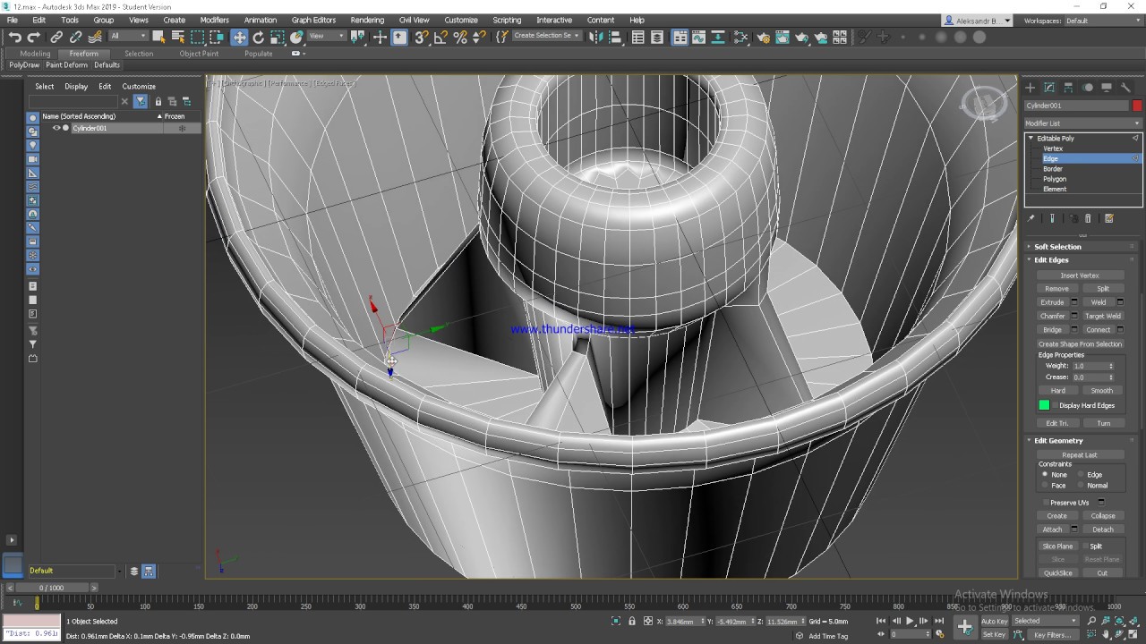
Task: Toggle the Angle Snap icon
Action: (440, 37)
